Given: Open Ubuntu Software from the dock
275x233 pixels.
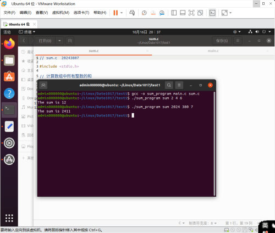Looking at the screenshot, I should click(x=9, y=76).
